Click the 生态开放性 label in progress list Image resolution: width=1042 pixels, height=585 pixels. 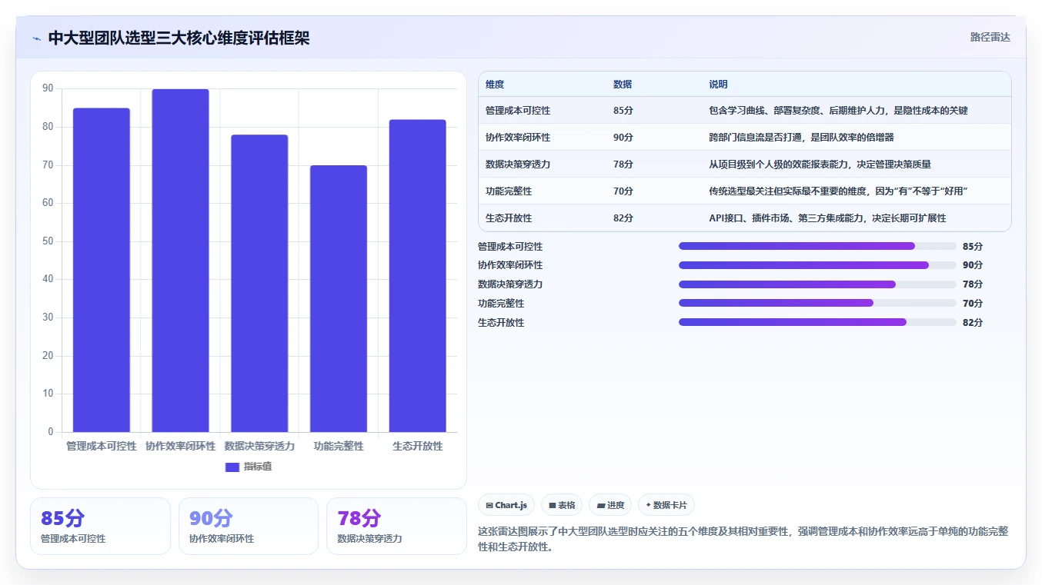501,323
